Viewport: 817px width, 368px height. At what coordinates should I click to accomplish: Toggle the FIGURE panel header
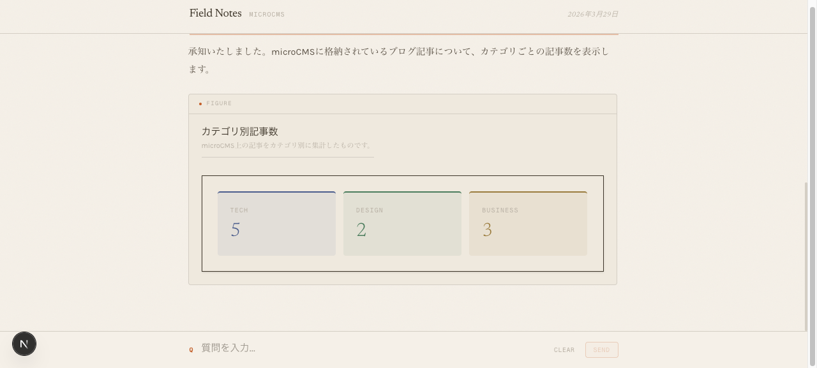coord(402,103)
